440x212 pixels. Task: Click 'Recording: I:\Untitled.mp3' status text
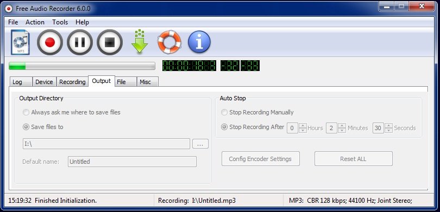pyautogui.click(x=197, y=201)
